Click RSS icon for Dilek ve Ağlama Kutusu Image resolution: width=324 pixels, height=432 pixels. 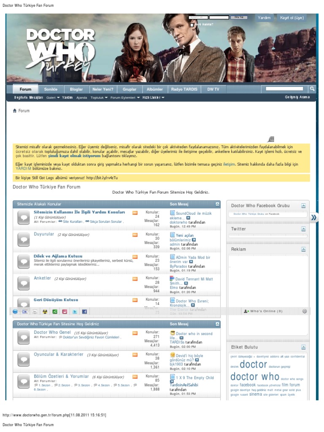click(135, 257)
